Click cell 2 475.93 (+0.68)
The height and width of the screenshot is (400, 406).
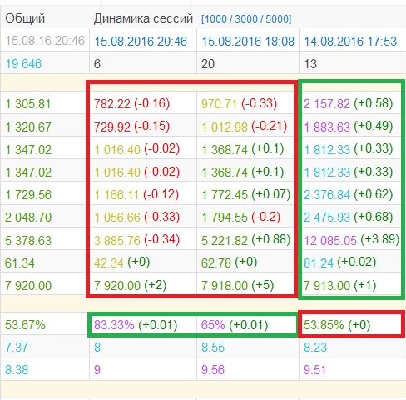pos(349,217)
